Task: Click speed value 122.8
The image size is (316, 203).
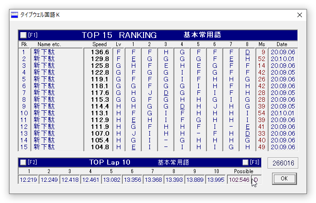Action: pos(100,72)
